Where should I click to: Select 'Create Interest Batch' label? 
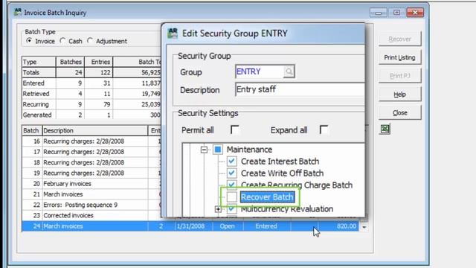280,162
